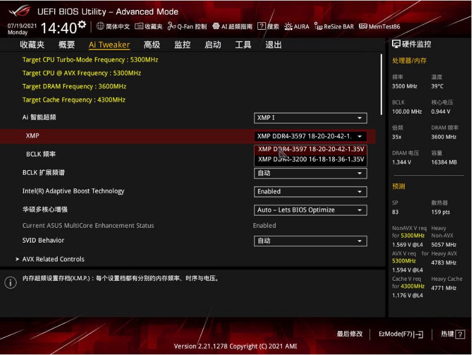Image resolution: width=472 pixels, height=355 pixels.
Task: Change 华硕多核心增强 from Auto setting
Action: point(310,209)
